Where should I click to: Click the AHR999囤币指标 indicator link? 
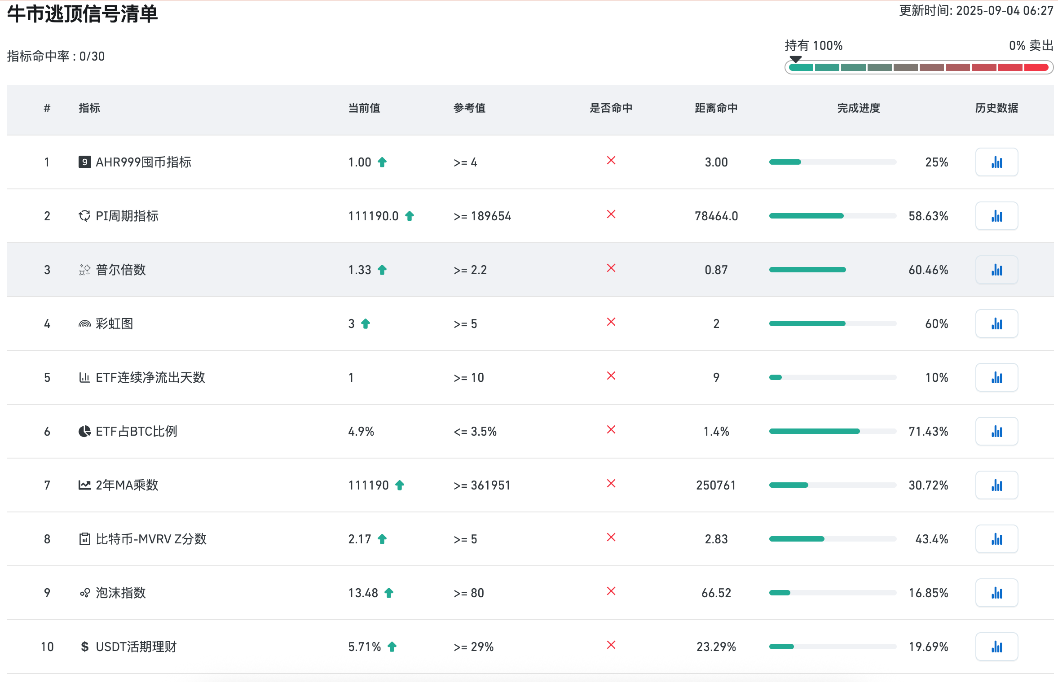[x=143, y=162]
